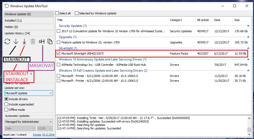Click the 170.68 Gb size value
This screenshot has width=254, height=139.
point(241,31)
